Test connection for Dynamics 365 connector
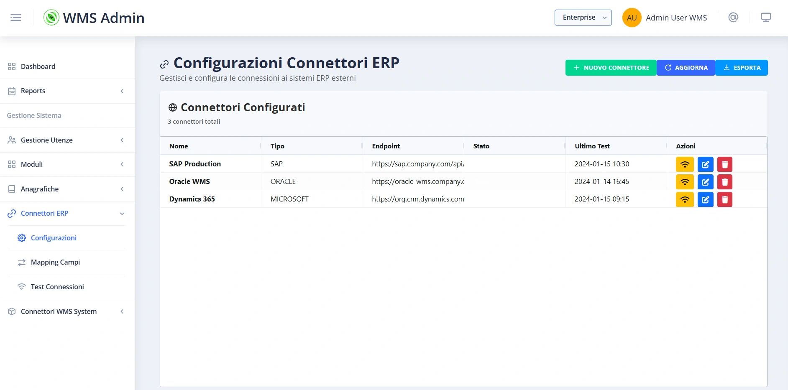The image size is (788, 390). click(685, 199)
